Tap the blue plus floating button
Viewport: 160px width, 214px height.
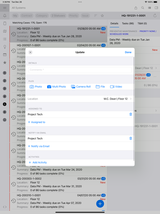100,204
